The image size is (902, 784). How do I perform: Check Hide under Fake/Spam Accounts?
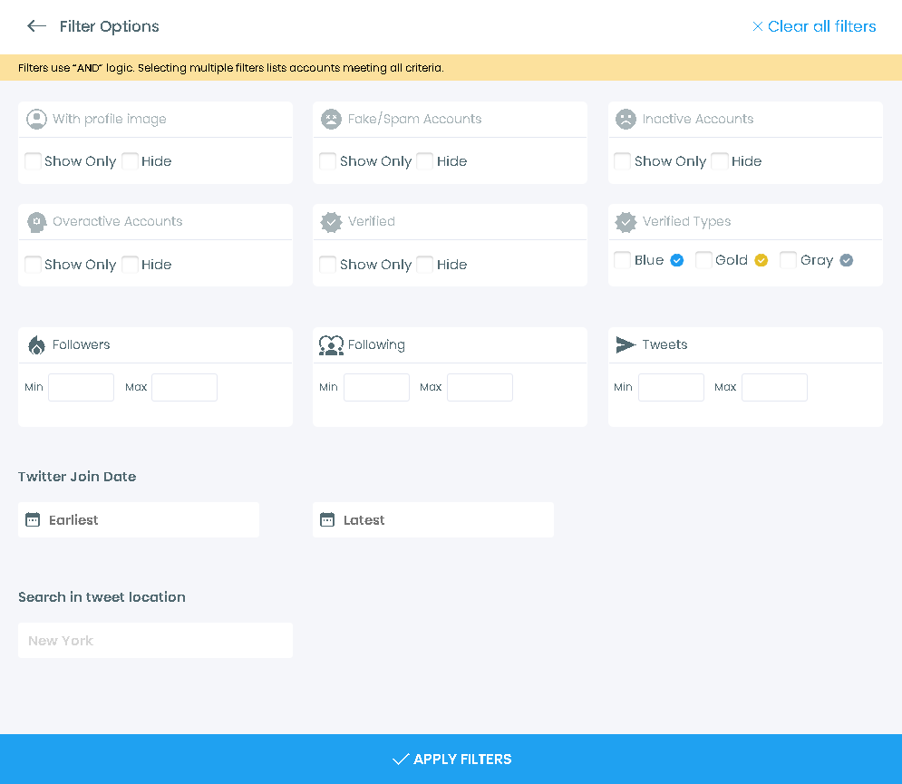coord(424,160)
